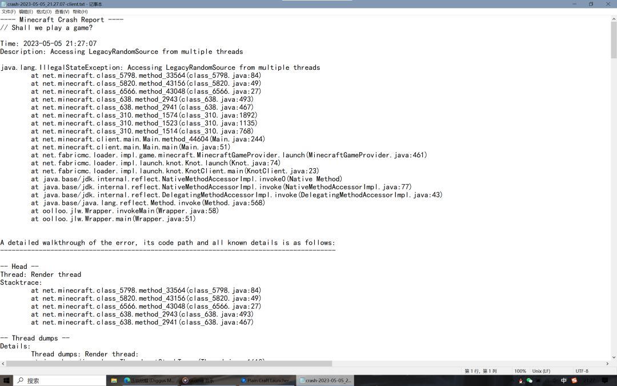
Task: Select the crash-2023-05-05 Notepad taskbar item
Action: [325, 380]
